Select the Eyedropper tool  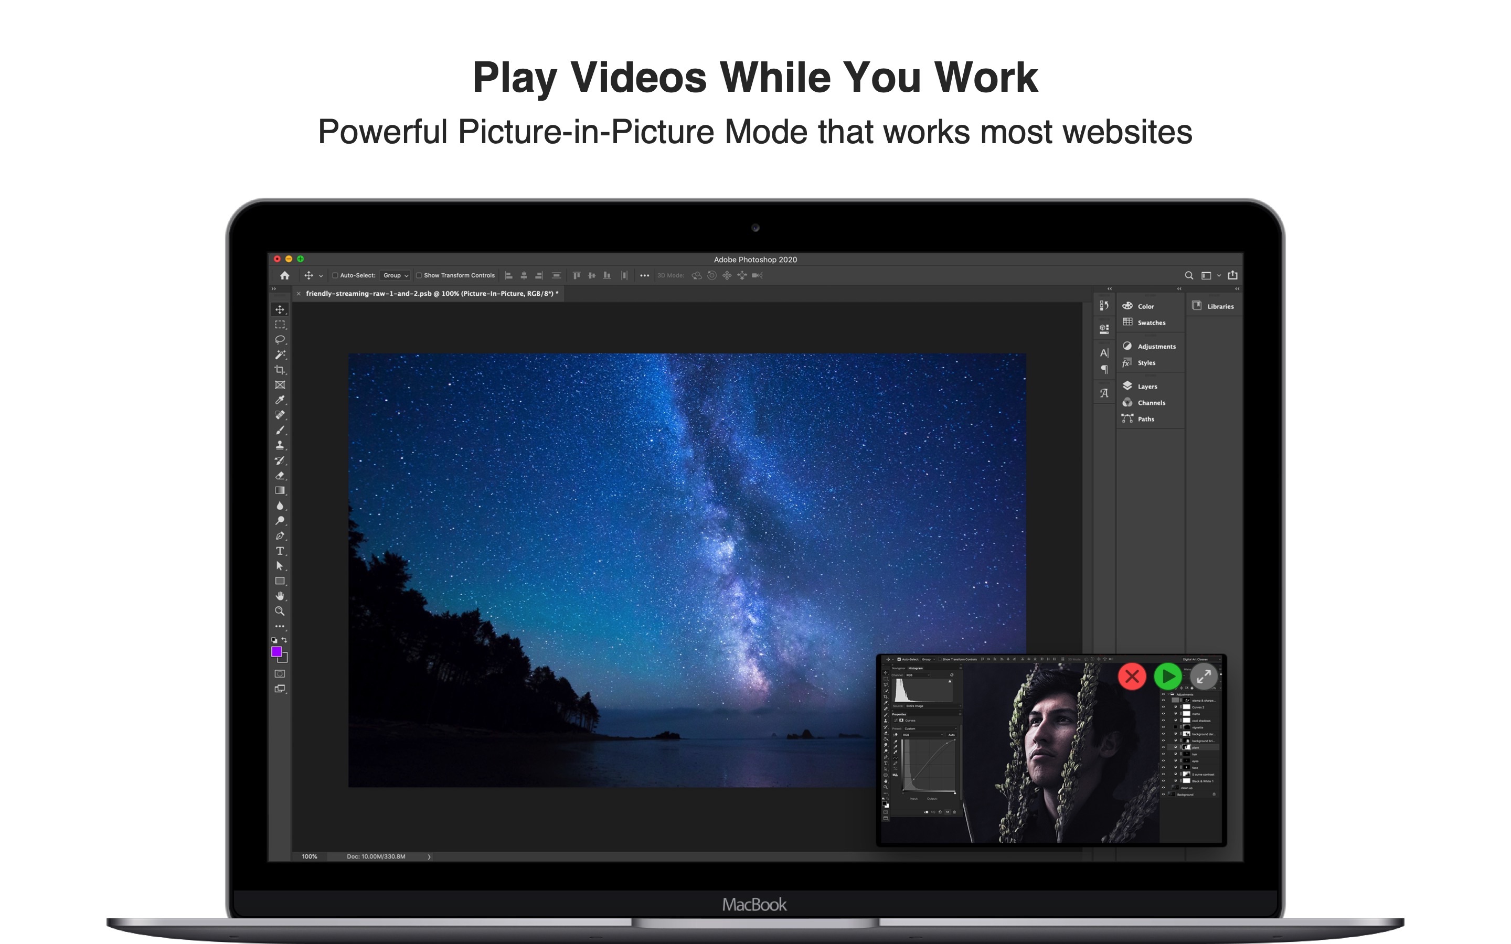(x=280, y=400)
